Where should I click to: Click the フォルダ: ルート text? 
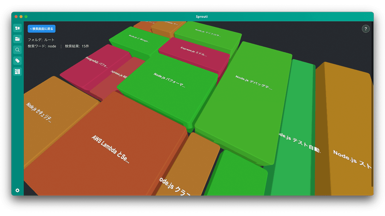[41, 40]
